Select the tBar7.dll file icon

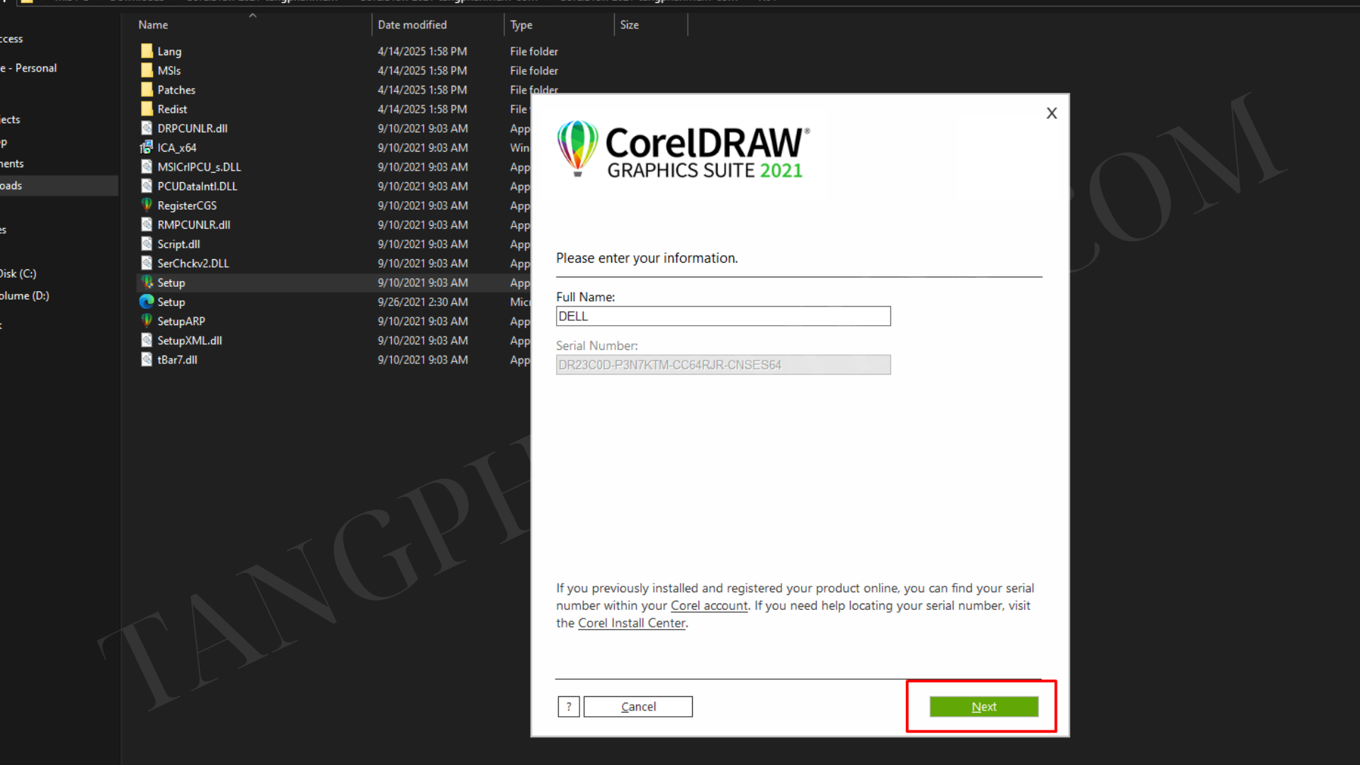(x=147, y=360)
